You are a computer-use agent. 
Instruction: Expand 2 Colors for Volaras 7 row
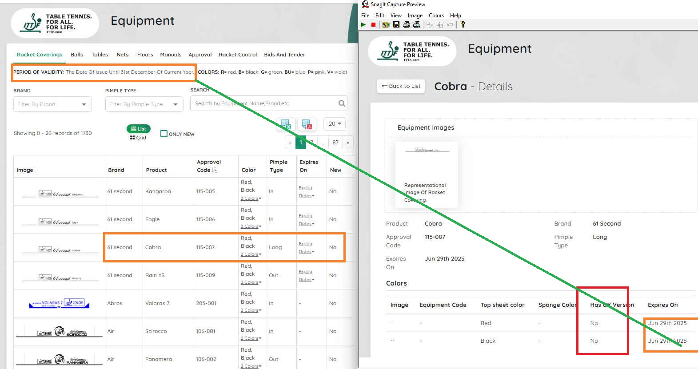(x=251, y=310)
